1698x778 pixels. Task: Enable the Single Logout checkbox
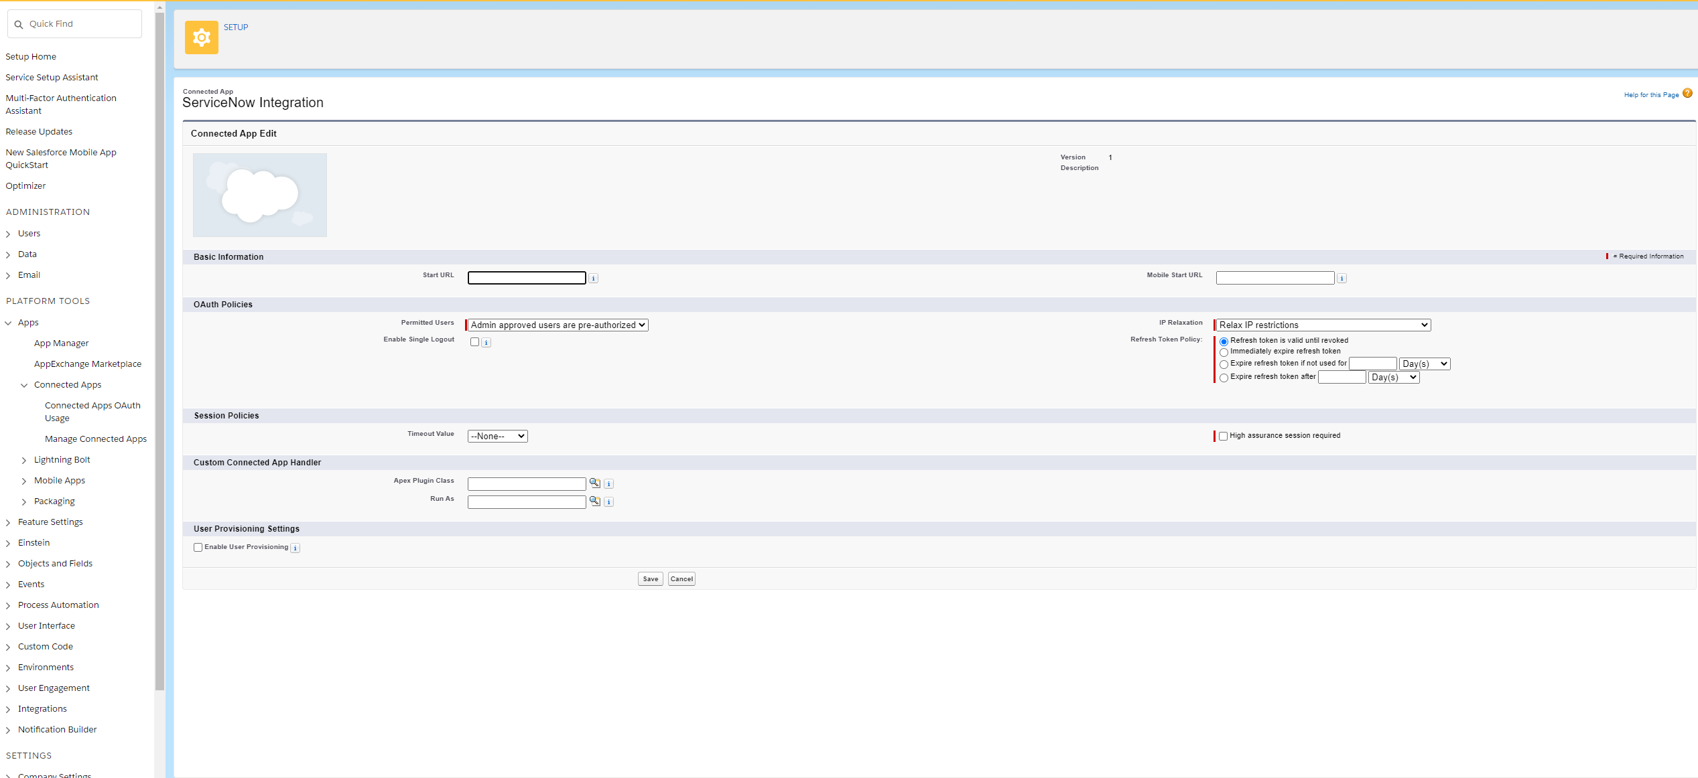475,342
